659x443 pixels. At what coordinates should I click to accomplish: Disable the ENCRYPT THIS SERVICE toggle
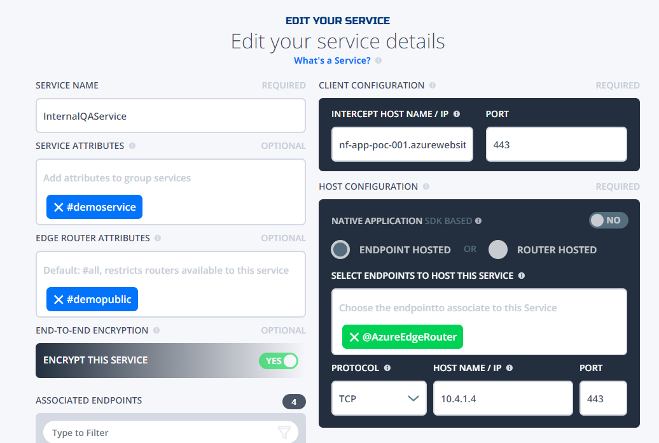[279, 360]
